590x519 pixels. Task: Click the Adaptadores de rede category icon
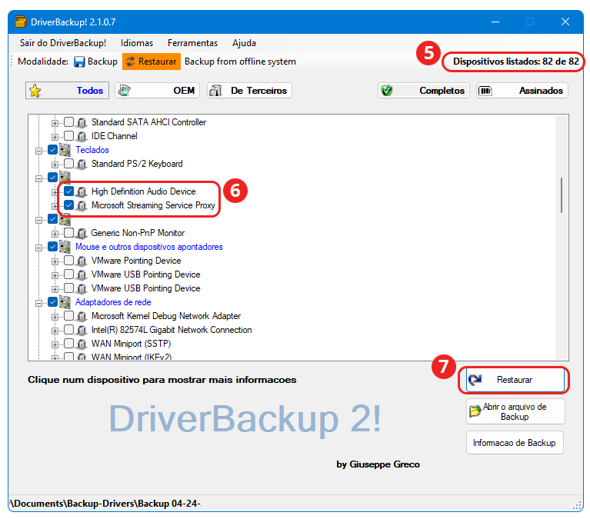(65, 302)
